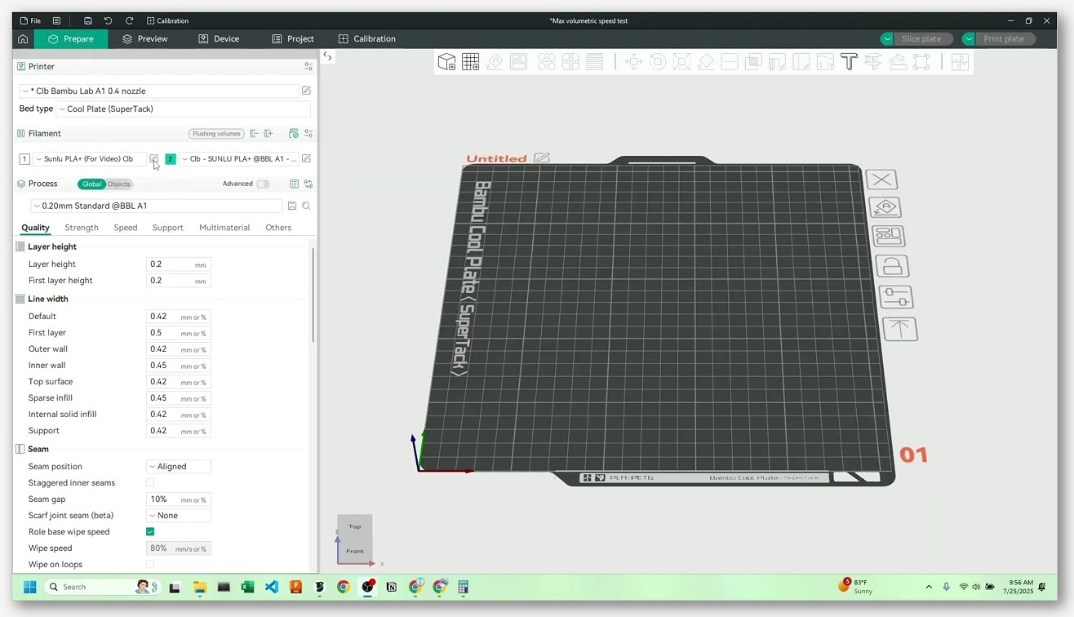
Task: Switch process scope to Objects
Action: pos(118,184)
